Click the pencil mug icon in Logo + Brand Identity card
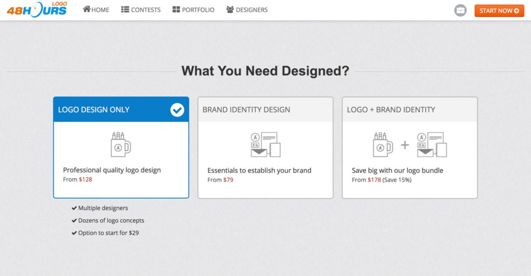 [x=382, y=144]
